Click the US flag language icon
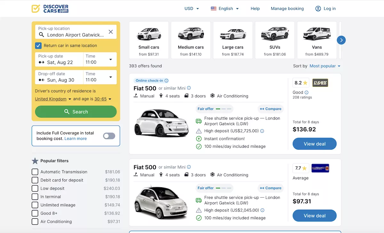This screenshot has width=384, height=233. coord(213,9)
